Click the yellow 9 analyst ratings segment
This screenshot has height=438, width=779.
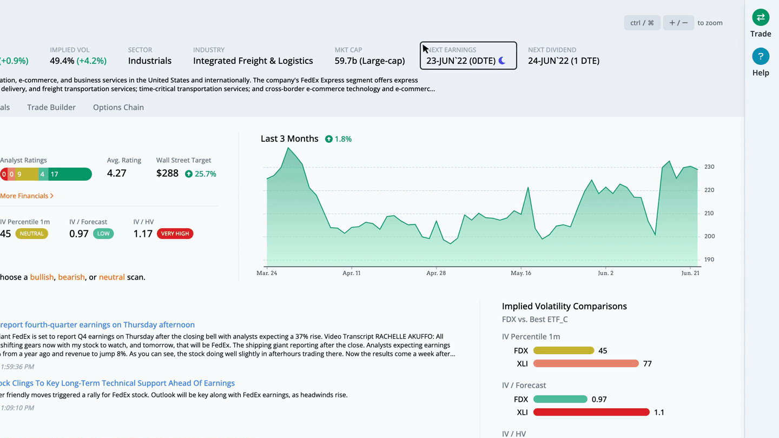pyautogui.click(x=27, y=174)
